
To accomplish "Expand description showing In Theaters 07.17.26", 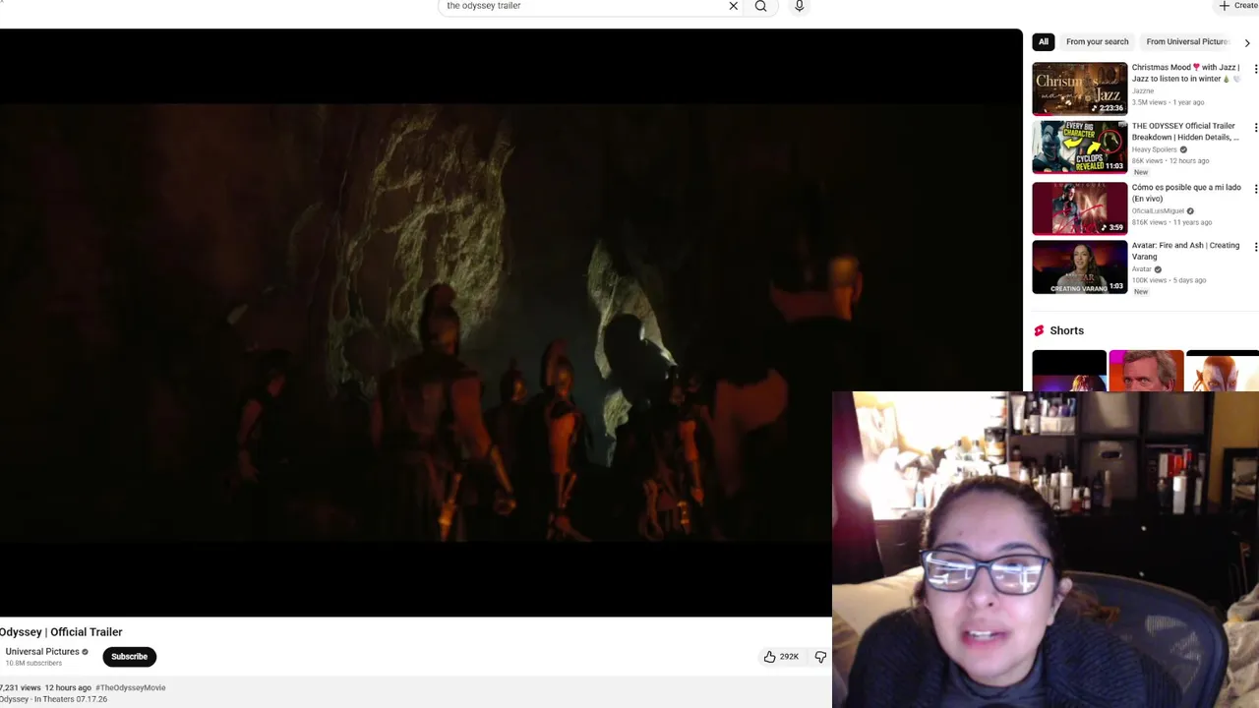I will pos(415,693).
